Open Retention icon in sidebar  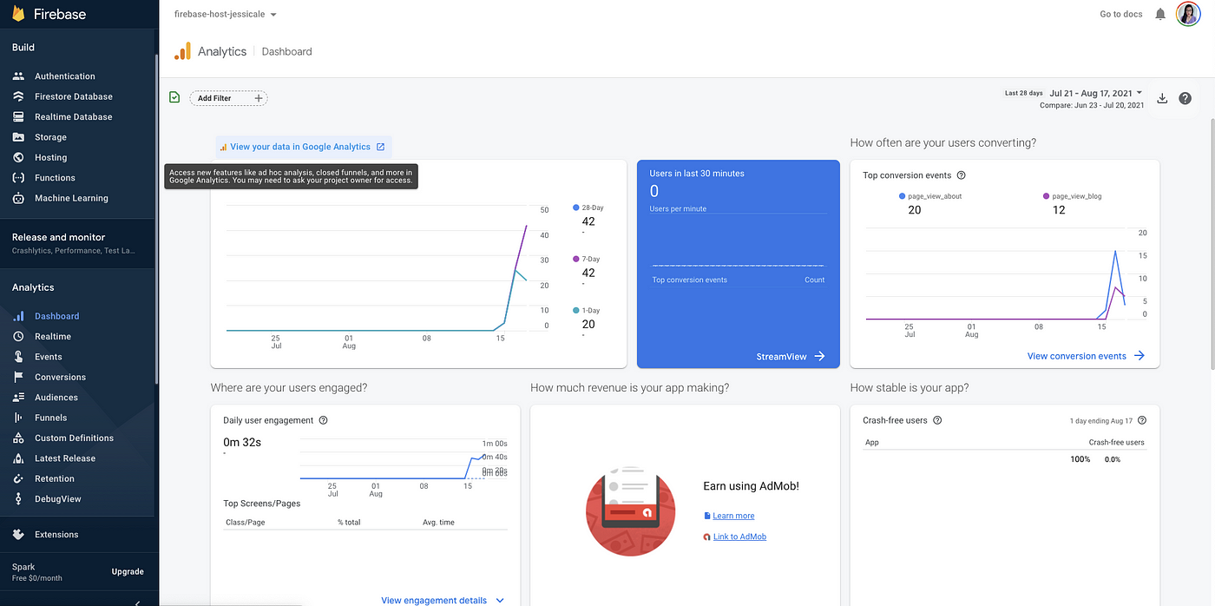point(18,478)
